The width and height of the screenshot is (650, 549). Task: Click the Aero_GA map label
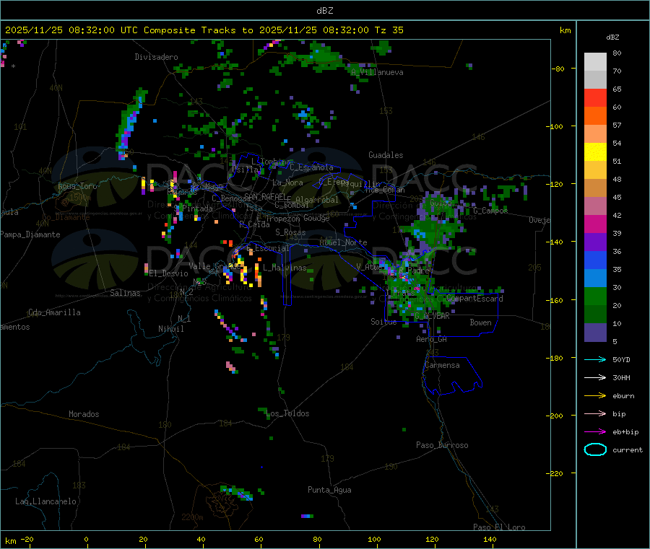(x=432, y=339)
